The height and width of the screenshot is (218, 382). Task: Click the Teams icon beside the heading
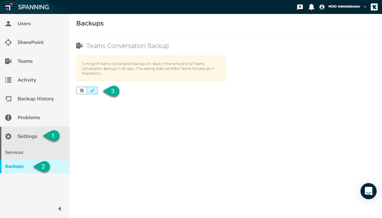[79, 46]
